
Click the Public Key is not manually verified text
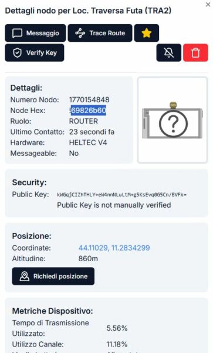tap(114, 205)
